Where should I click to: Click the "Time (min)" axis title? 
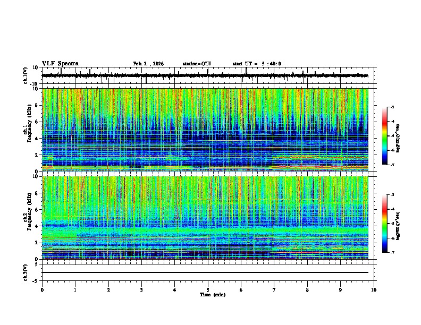click(213, 295)
